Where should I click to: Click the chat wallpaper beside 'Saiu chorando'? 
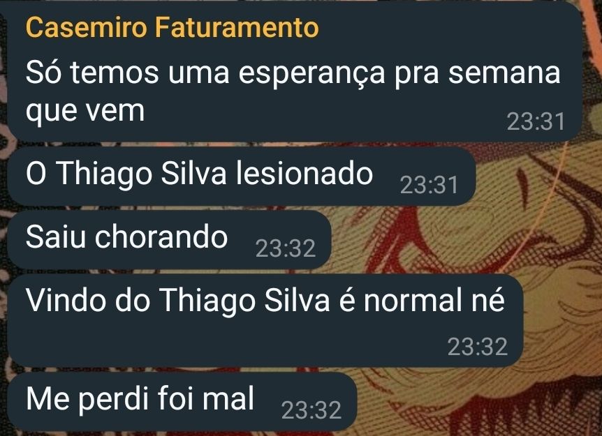pyautogui.click(x=461, y=240)
